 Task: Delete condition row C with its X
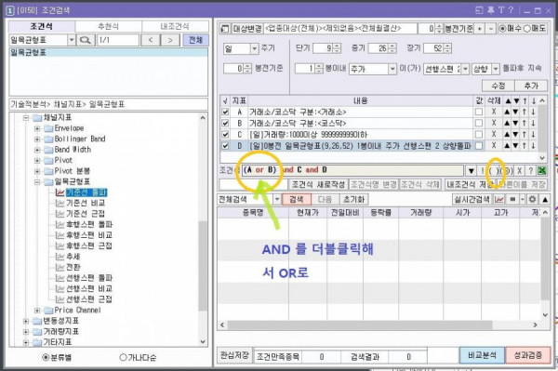click(x=494, y=134)
